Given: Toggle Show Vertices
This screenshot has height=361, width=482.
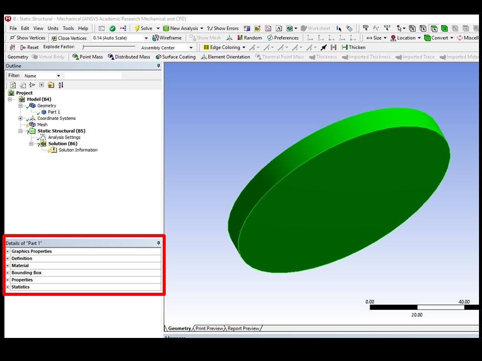Looking at the screenshot, I should coord(27,38).
